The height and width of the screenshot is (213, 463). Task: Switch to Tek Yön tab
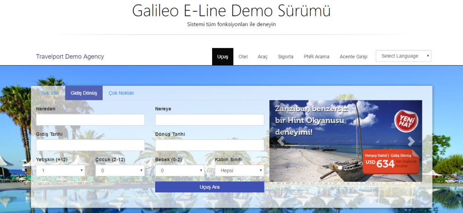click(50, 93)
